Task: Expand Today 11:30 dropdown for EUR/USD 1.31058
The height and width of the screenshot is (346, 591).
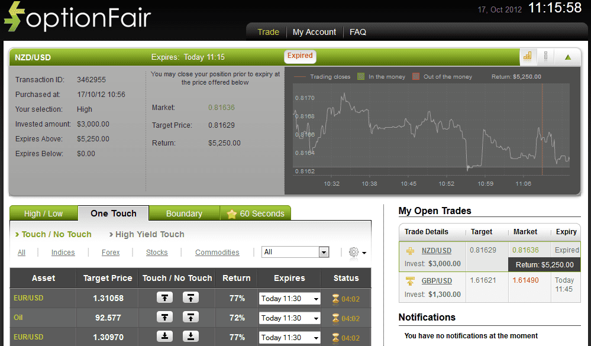Action: (289, 298)
